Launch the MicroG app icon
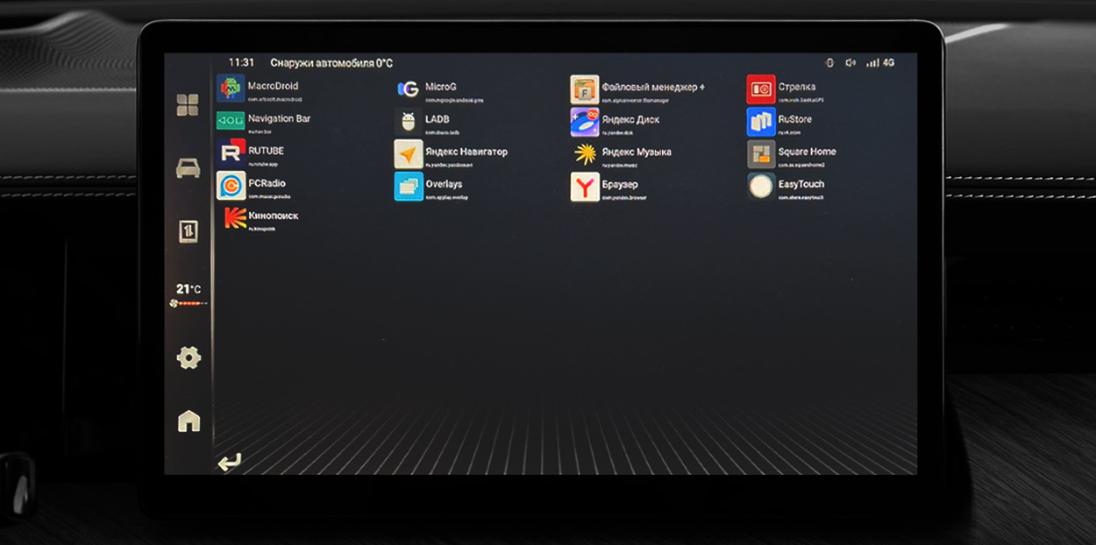 tap(409, 89)
